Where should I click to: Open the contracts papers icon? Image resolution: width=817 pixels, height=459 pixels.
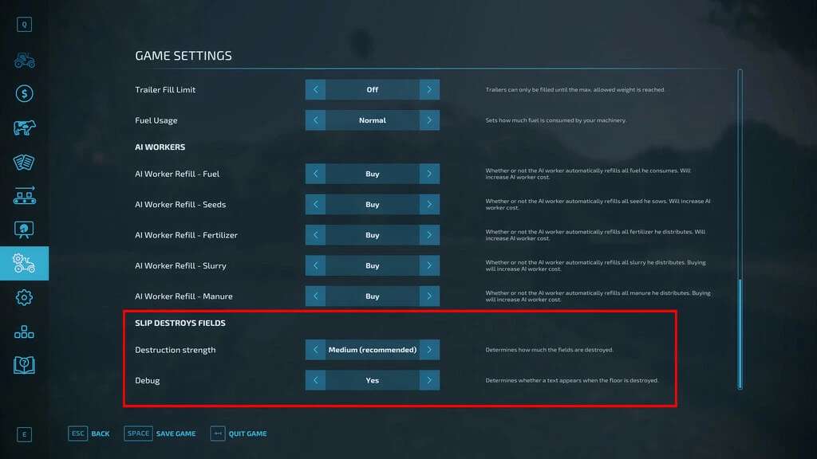(x=24, y=162)
